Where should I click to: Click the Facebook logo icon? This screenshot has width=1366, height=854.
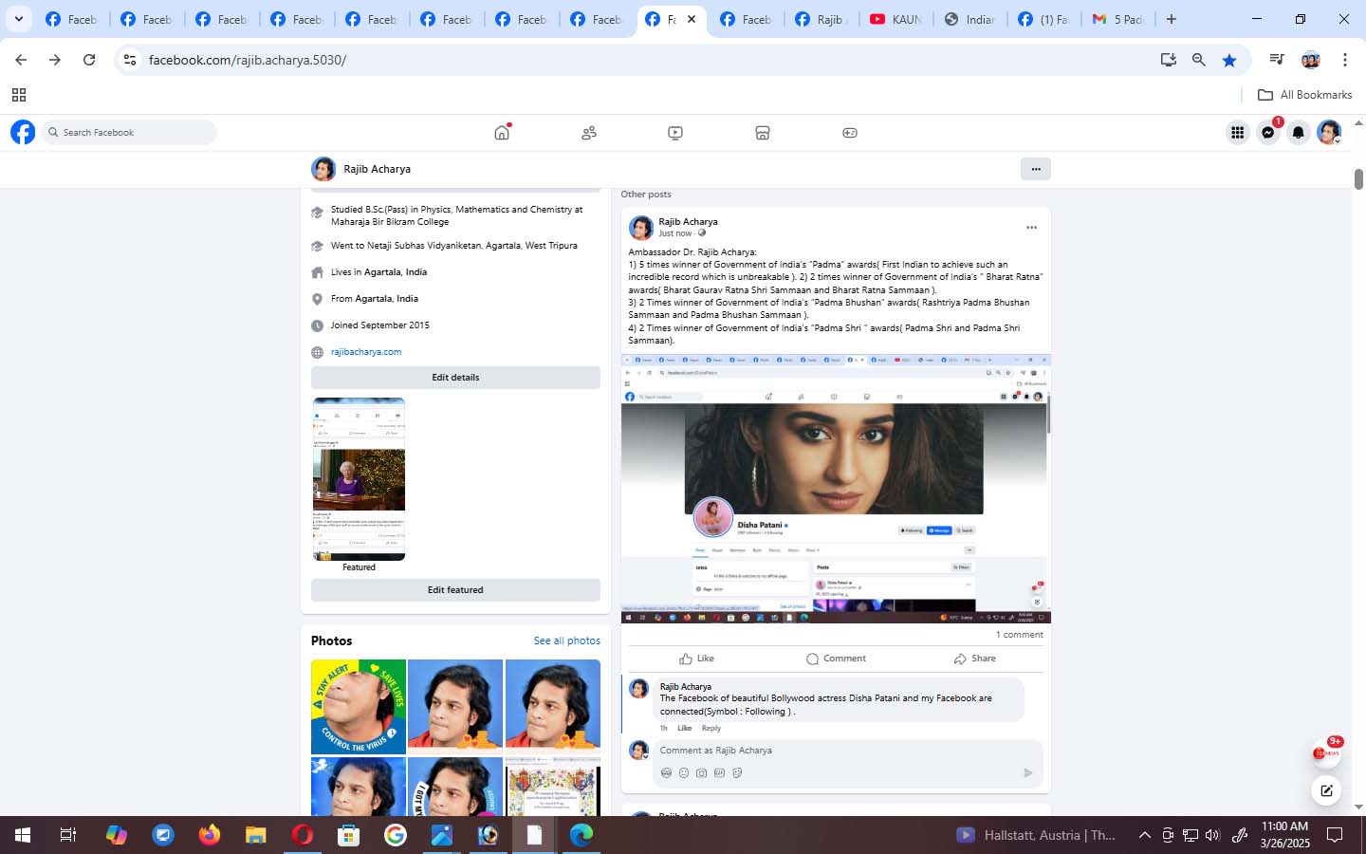(23, 132)
